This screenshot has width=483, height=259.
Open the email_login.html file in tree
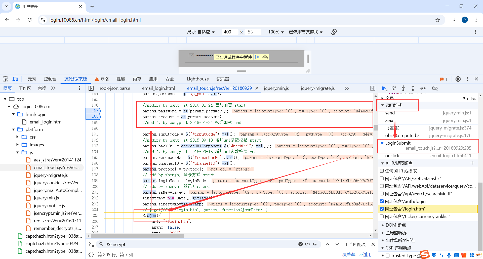pyautogui.click(x=46, y=122)
